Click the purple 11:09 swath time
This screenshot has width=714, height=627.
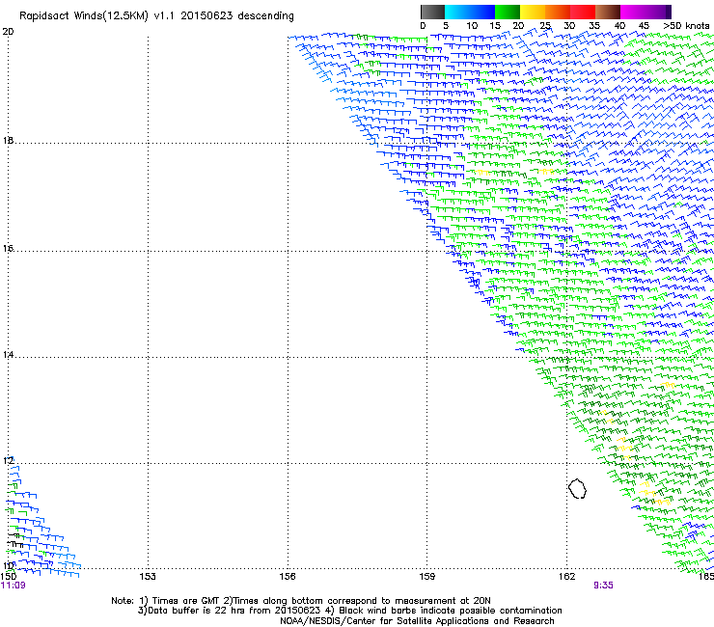pyautogui.click(x=14, y=586)
